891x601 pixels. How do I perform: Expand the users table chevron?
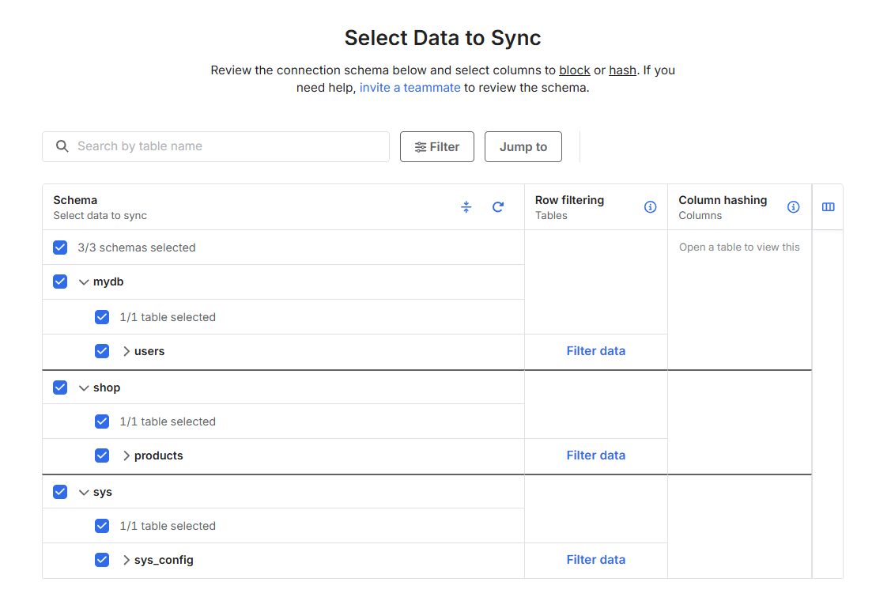(126, 351)
